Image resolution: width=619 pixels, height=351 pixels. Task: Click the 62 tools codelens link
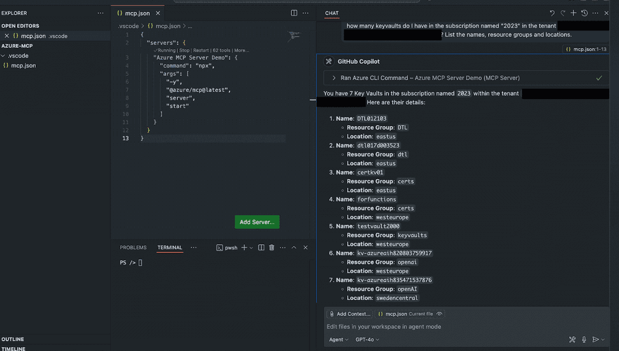coord(222,51)
